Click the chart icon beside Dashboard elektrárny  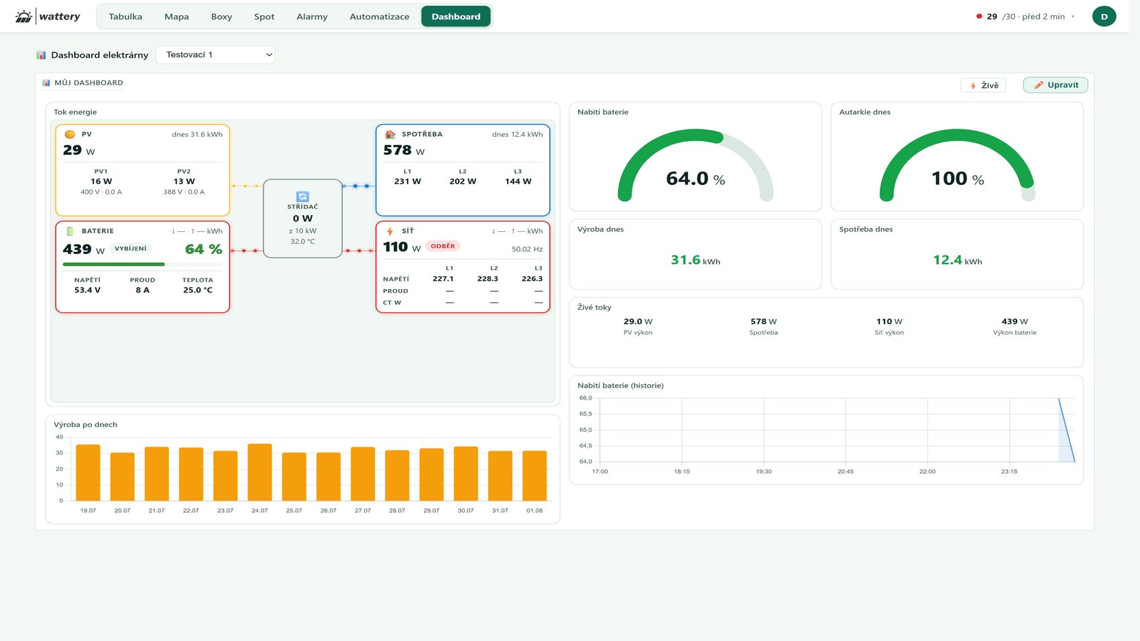(x=42, y=55)
